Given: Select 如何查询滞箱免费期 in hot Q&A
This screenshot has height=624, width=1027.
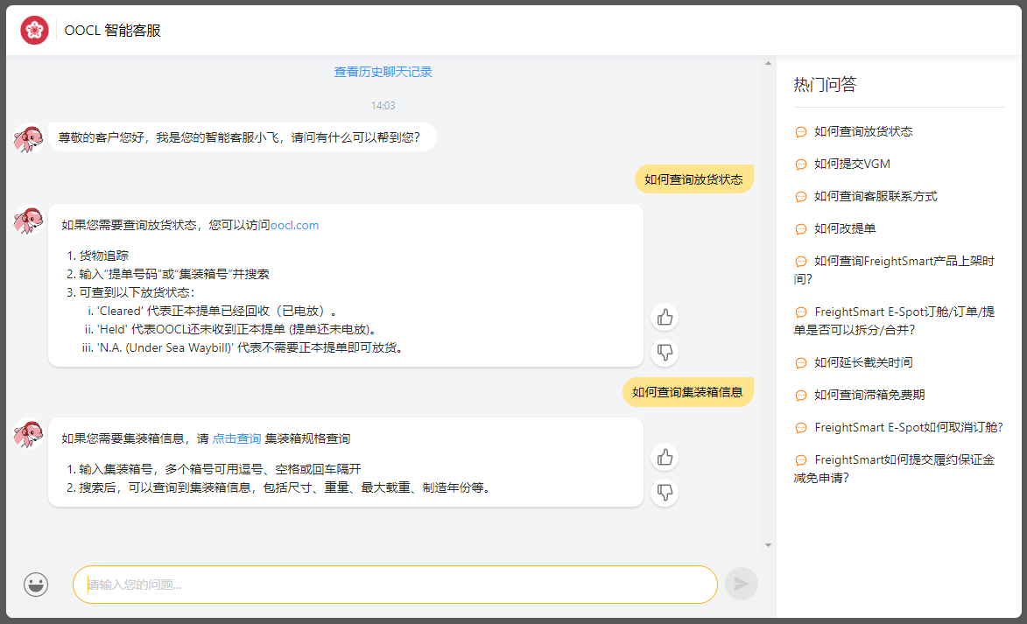Looking at the screenshot, I should click(869, 395).
